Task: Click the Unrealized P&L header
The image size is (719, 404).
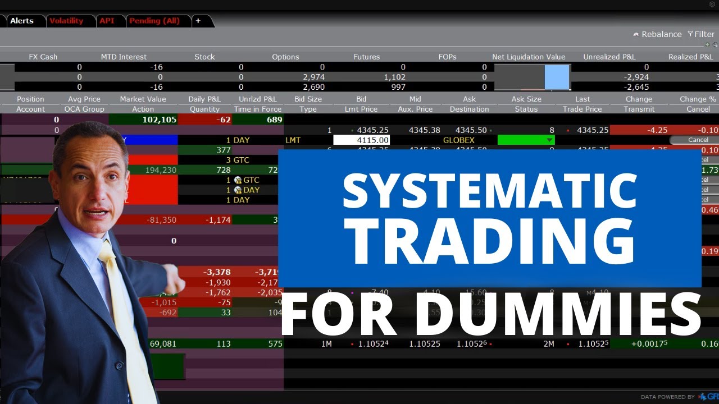Action: pyautogui.click(x=609, y=57)
